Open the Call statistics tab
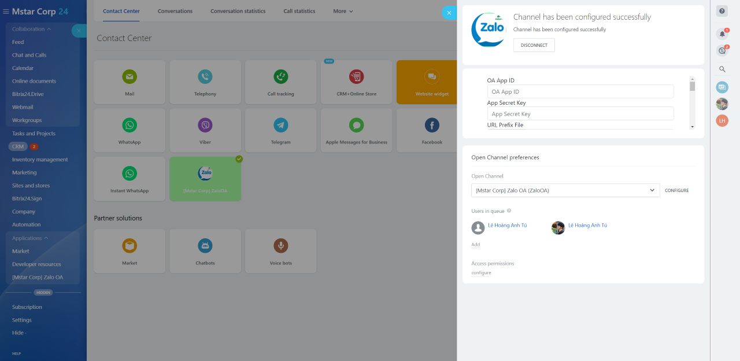The width and height of the screenshot is (740, 361). coord(299,11)
